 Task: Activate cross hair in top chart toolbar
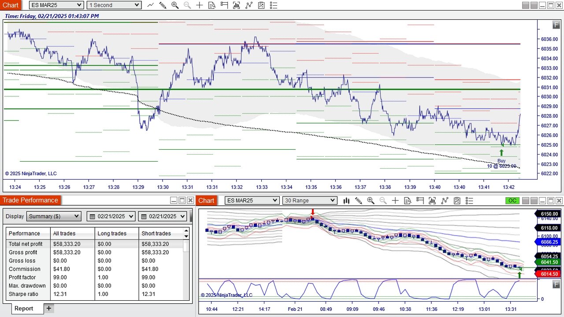click(200, 5)
